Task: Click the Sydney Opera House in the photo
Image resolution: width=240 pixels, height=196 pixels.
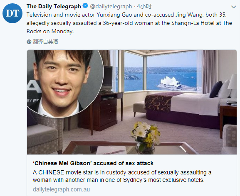Action: [170, 83]
